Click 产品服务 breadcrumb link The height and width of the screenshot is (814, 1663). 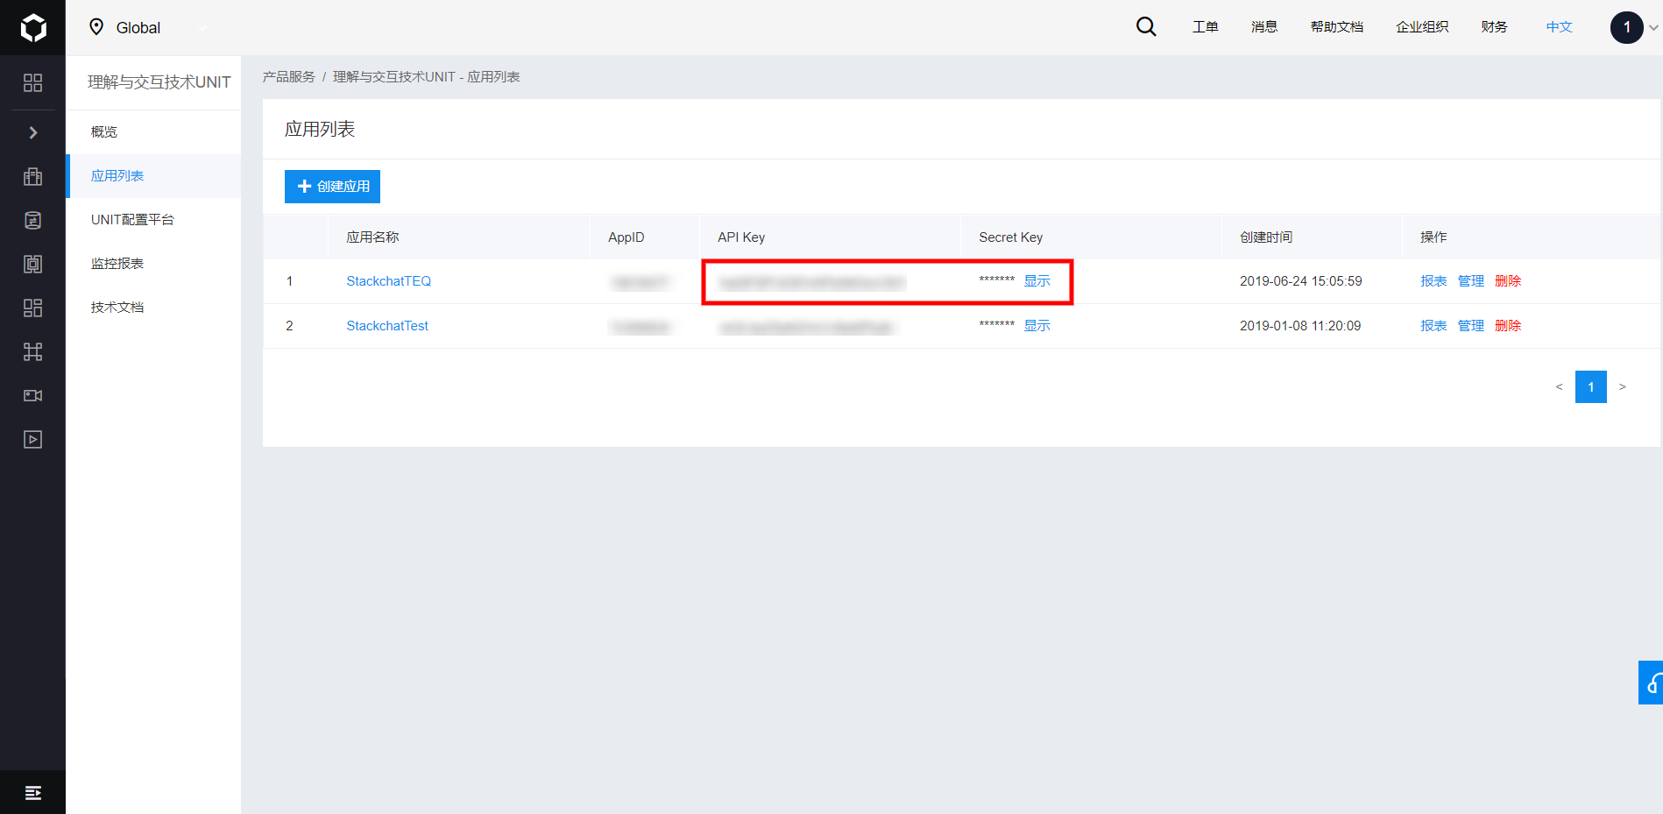289,77
